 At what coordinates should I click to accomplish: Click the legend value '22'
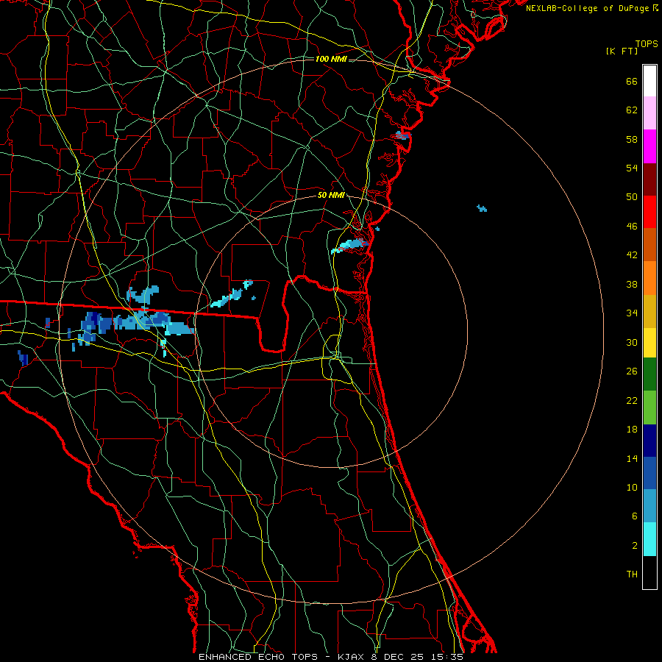coord(632,401)
